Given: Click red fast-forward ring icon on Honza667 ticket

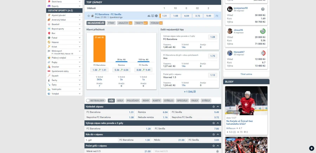Looking at the screenshot, I should (x=263, y=53).
